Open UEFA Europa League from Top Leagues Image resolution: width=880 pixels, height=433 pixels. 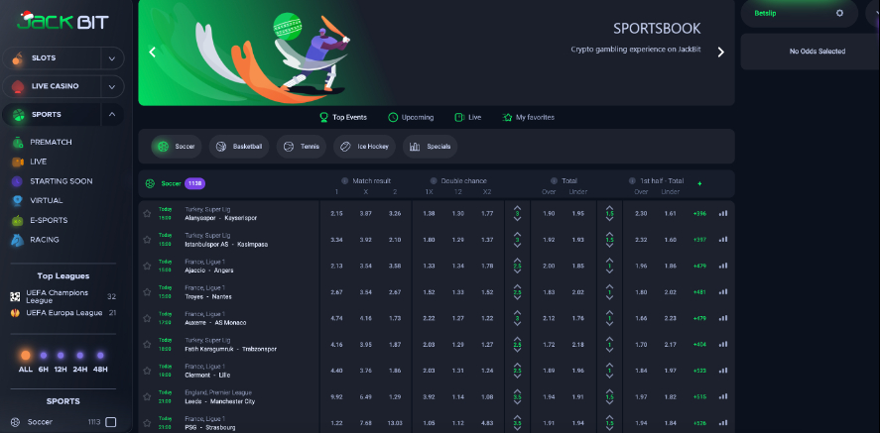(x=63, y=312)
